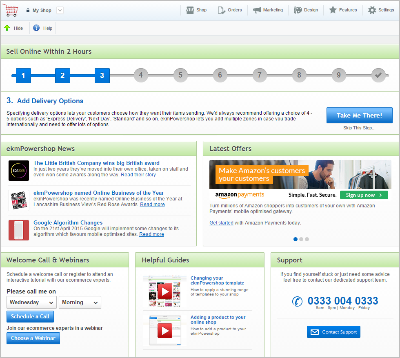Open Online Business of the Year headline

tap(98, 193)
